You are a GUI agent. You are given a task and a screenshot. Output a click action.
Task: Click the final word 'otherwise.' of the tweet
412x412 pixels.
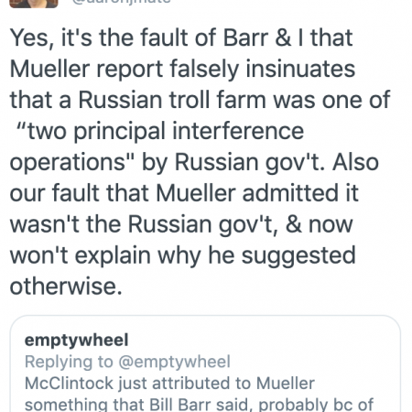pyautogui.click(x=66, y=287)
